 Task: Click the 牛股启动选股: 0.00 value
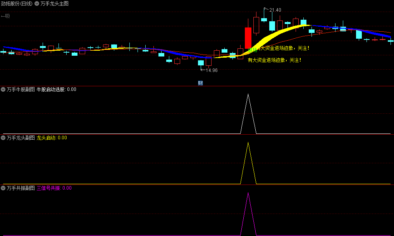coord(57,89)
